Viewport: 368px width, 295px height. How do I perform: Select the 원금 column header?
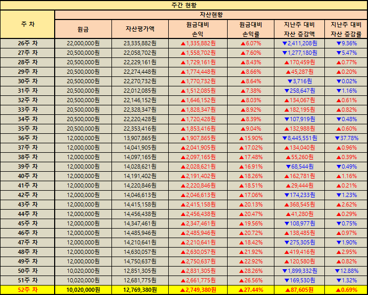coord(83,29)
